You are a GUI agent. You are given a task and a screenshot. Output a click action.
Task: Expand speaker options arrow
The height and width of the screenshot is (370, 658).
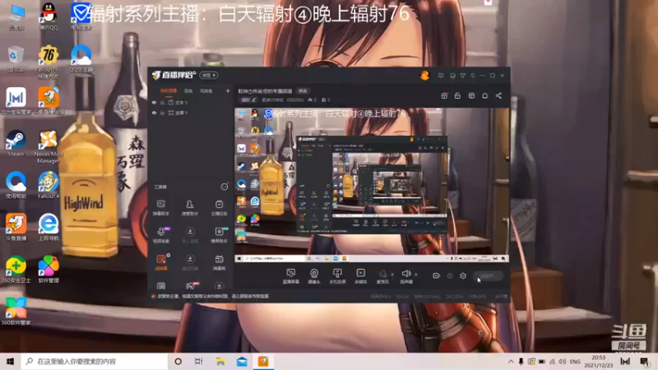pos(416,275)
